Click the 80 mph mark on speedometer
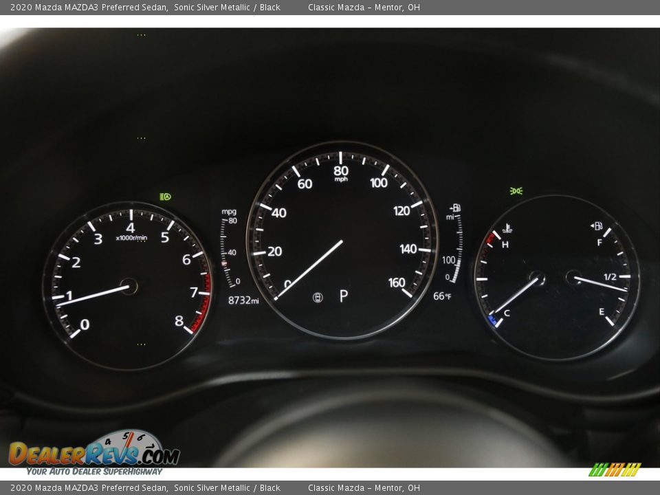 340,170
